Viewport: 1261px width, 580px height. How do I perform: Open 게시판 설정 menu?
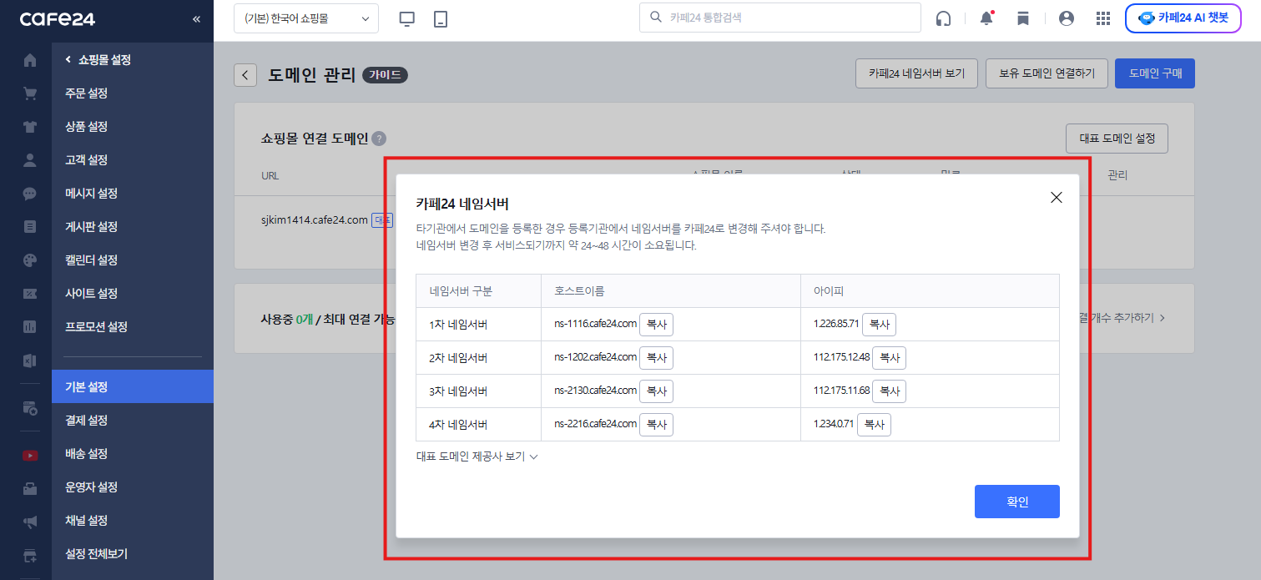(x=133, y=227)
